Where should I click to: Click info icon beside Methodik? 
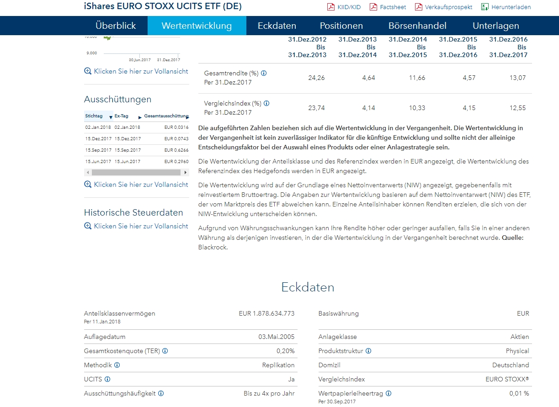(x=117, y=365)
